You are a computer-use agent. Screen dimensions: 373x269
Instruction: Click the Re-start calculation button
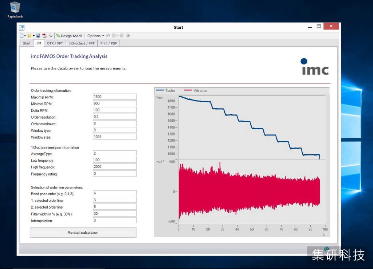(83, 232)
